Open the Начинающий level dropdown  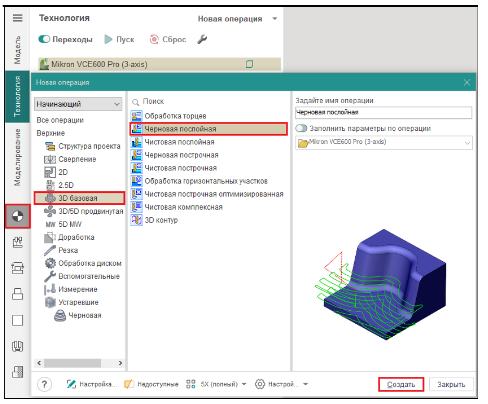pyautogui.click(x=79, y=104)
